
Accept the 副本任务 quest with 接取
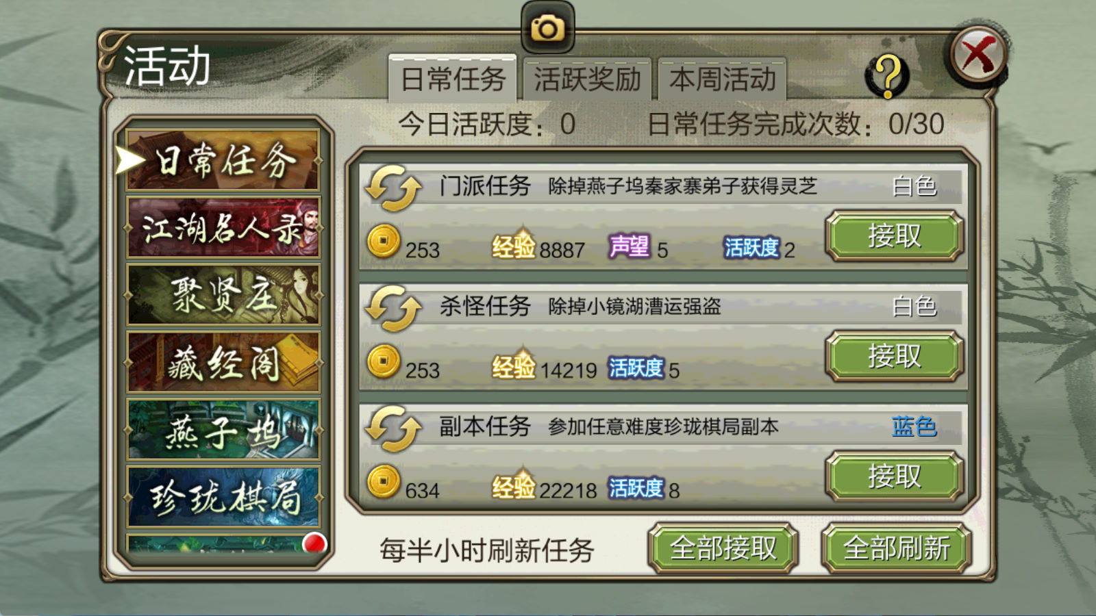point(895,476)
